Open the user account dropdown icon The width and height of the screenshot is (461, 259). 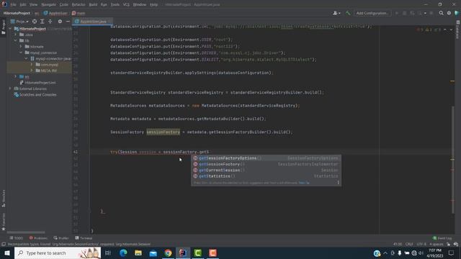click(336, 13)
